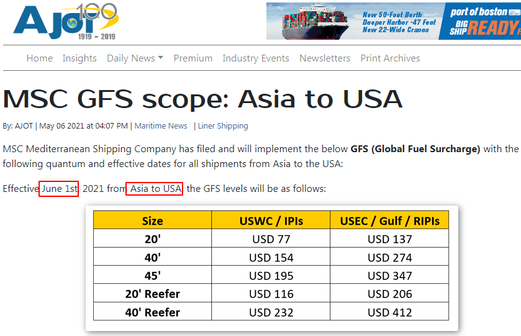Image resolution: width=521 pixels, height=336 pixels.
Task: Follow the Liner Shipping category link
Action: pos(223,126)
